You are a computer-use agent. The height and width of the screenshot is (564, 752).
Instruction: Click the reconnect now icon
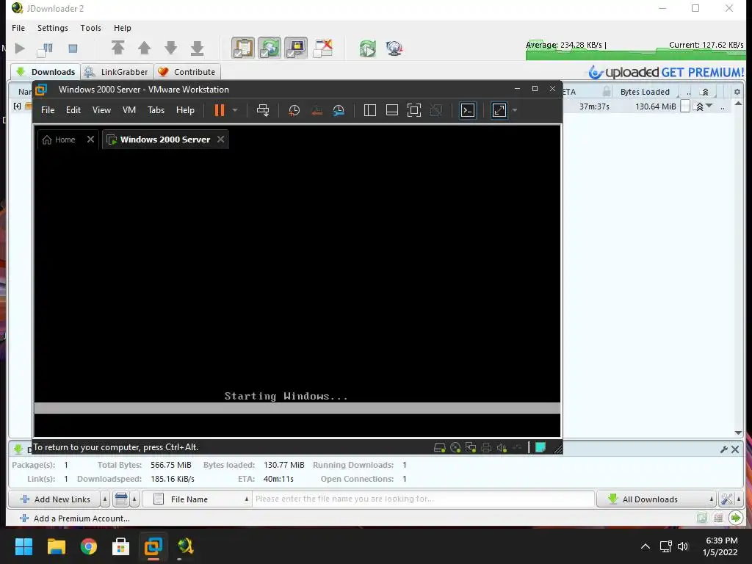(368, 48)
